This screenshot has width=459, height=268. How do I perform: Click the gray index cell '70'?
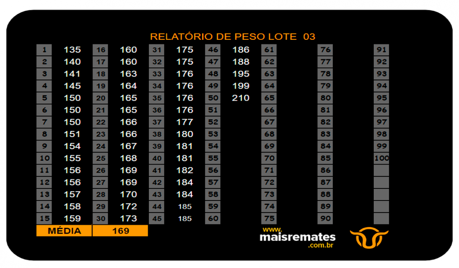pos(269,158)
